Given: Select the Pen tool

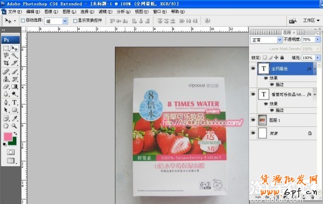Looking at the screenshot, I should (6, 102).
